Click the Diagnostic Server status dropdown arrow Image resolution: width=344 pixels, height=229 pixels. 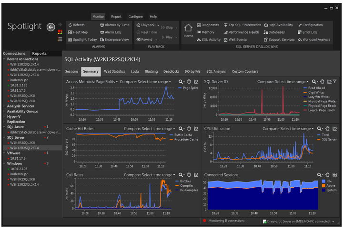pos(333,221)
